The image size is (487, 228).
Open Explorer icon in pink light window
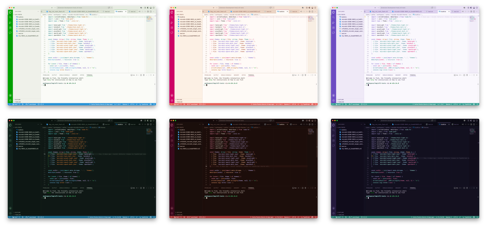tap(172, 12)
